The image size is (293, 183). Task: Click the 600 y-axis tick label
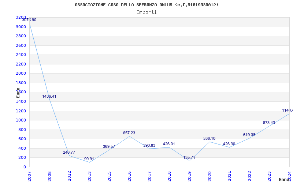22,139
